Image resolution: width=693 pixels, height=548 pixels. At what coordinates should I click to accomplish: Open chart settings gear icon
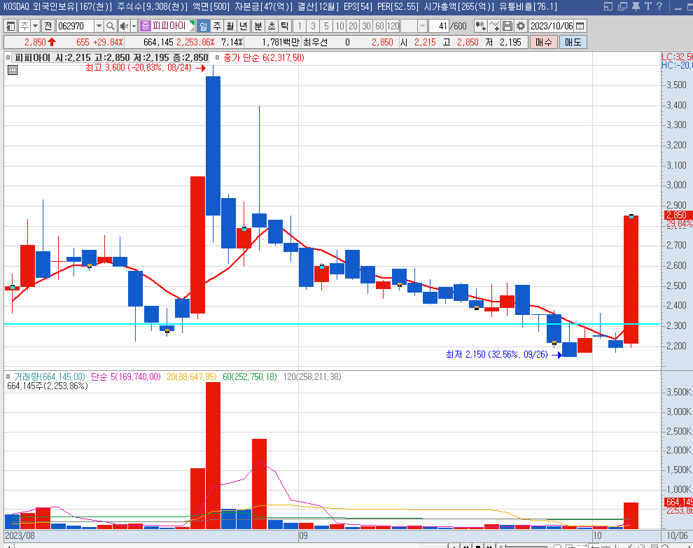pos(521,26)
